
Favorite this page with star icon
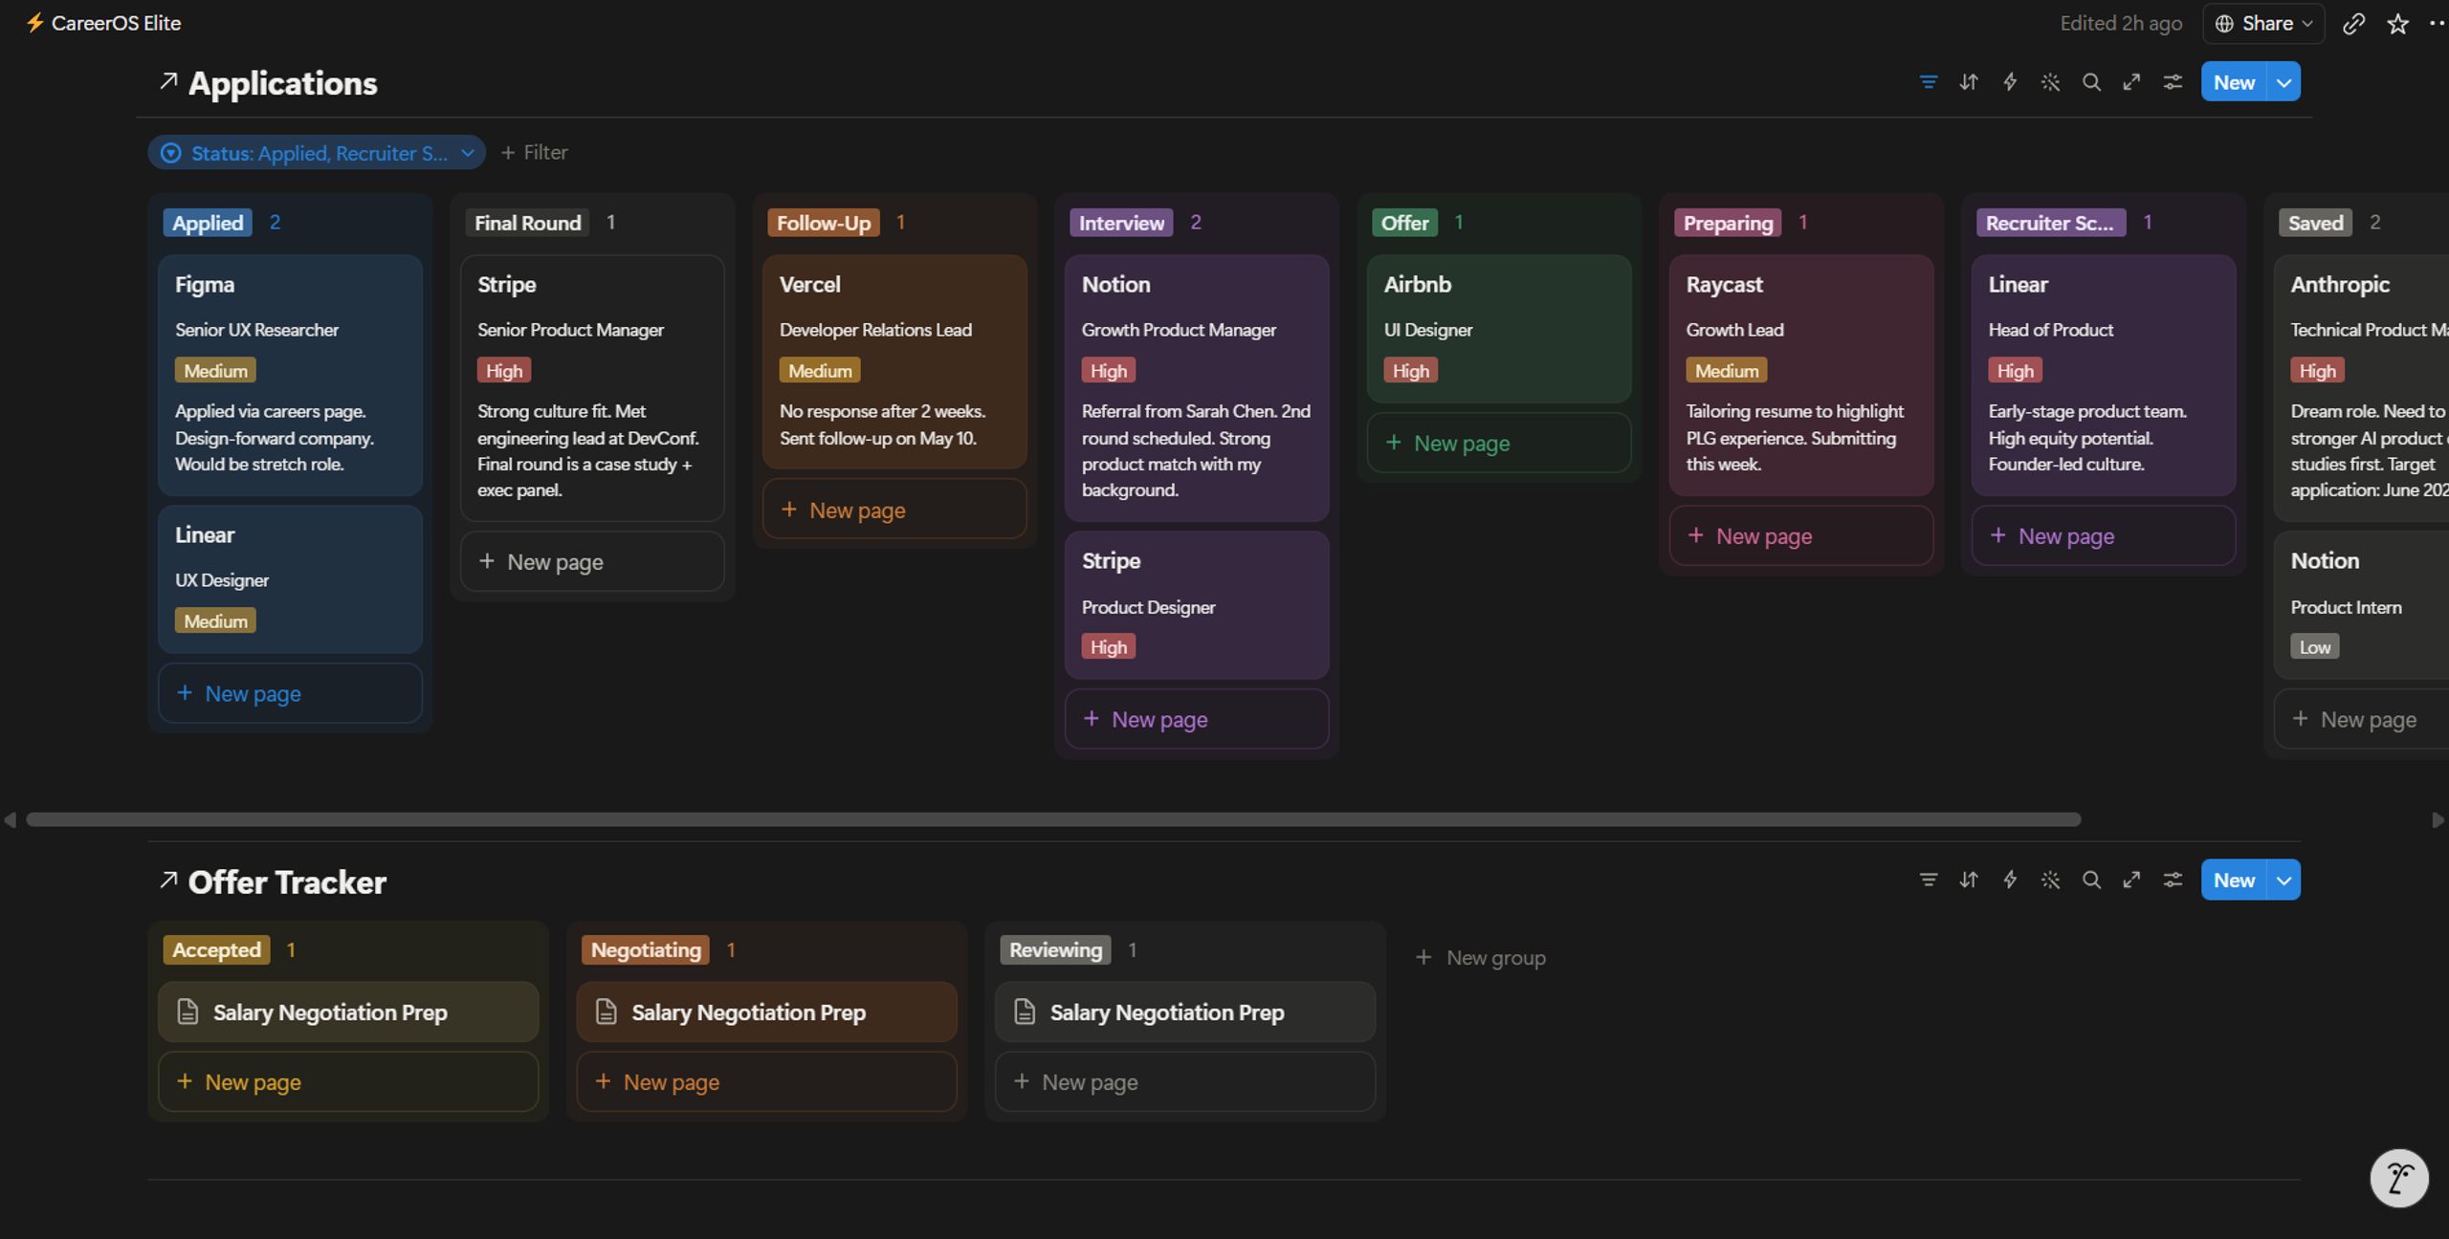tap(2397, 24)
